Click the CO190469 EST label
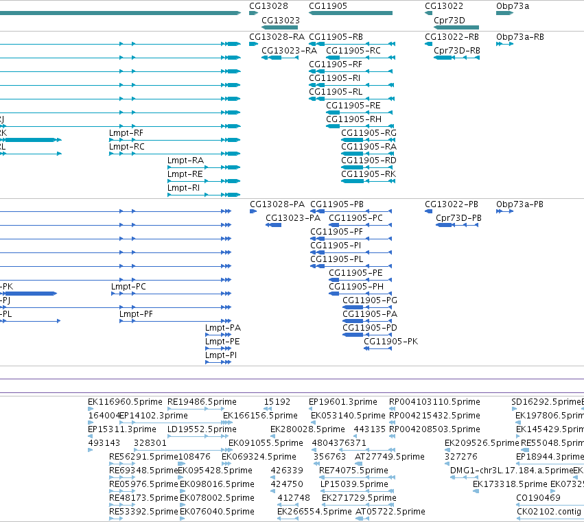This screenshot has height=522, width=584. 538,498
